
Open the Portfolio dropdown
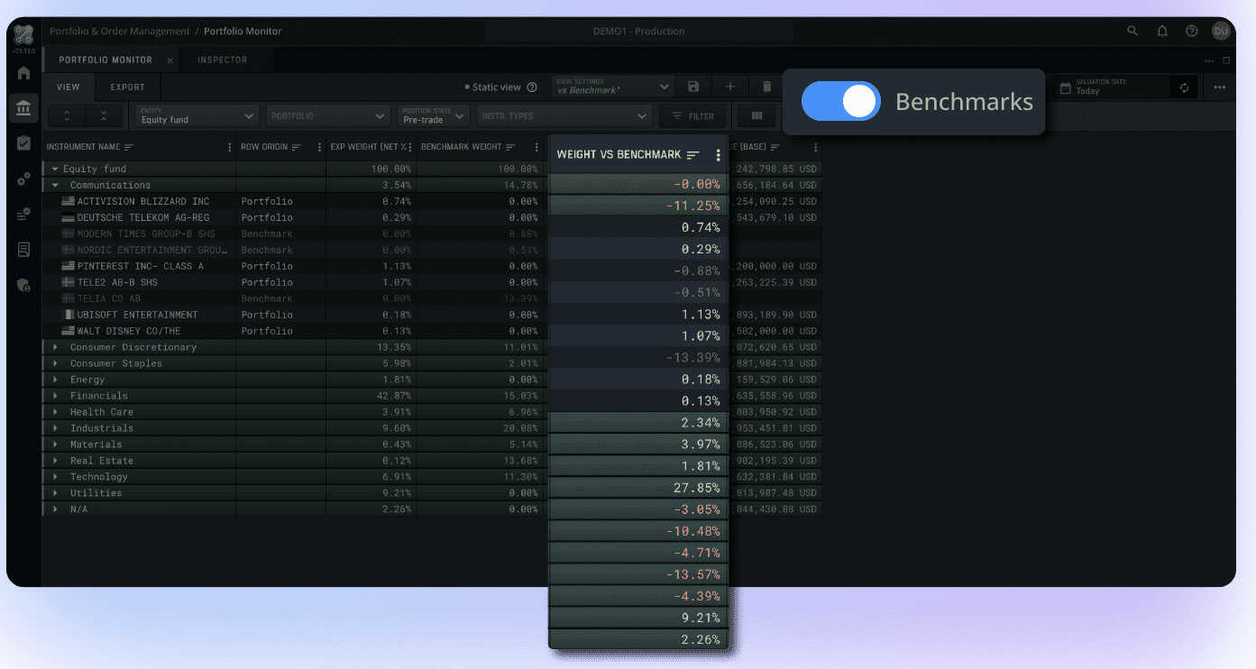pos(328,116)
